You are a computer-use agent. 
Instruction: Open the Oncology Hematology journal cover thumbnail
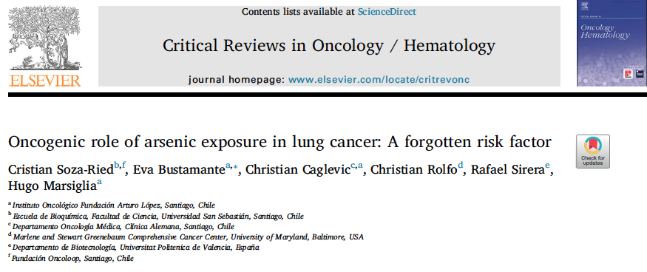tap(612, 43)
